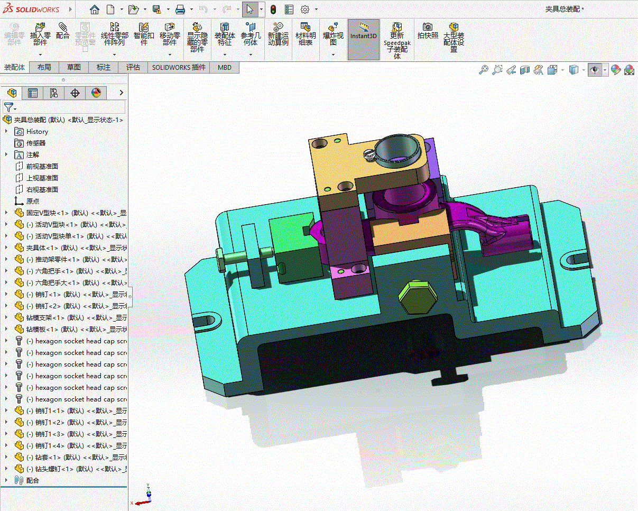Open File Properties list icon
Screen dimensions: 638x511
click(289, 10)
